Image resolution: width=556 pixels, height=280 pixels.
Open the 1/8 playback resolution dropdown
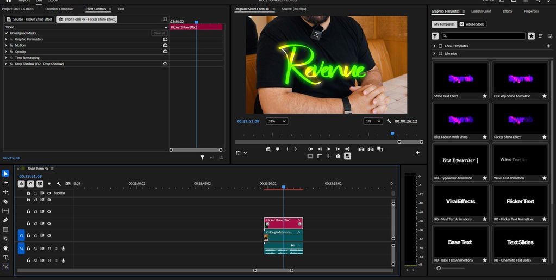click(373, 121)
